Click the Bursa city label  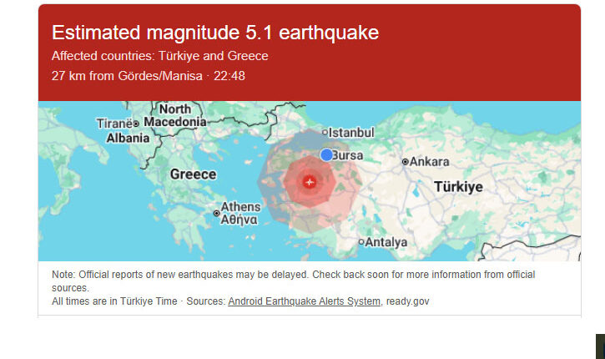pos(347,155)
